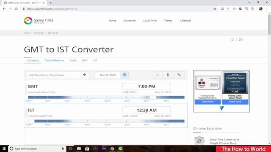Open the Local Time navigation item
The image size is (271, 152).
click(150, 21)
